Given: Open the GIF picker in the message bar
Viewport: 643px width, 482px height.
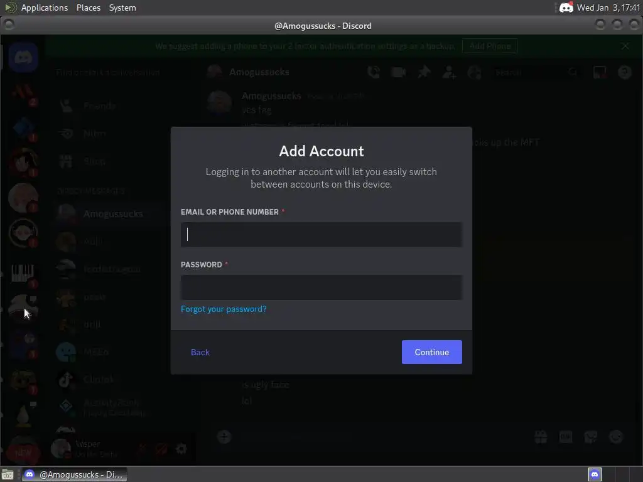Looking at the screenshot, I should [566, 437].
